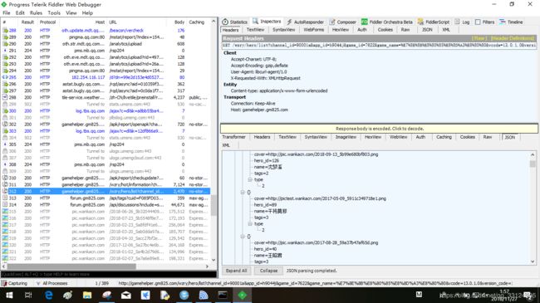Select request HexView inspector tab
This screenshot has width=540, height=303.
341,30
